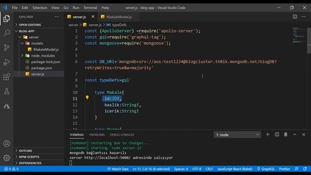Click the Visual Studio Code logo icon

5,8
